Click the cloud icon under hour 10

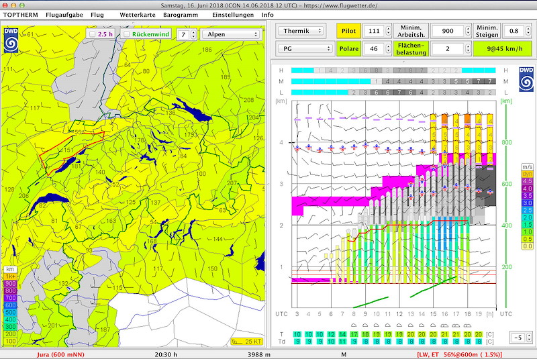click(x=377, y=325)
